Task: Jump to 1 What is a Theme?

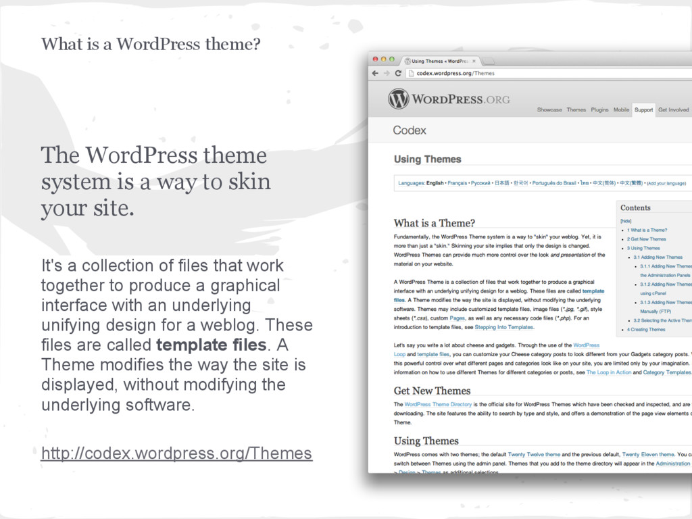Action: [x=647, y=230]
